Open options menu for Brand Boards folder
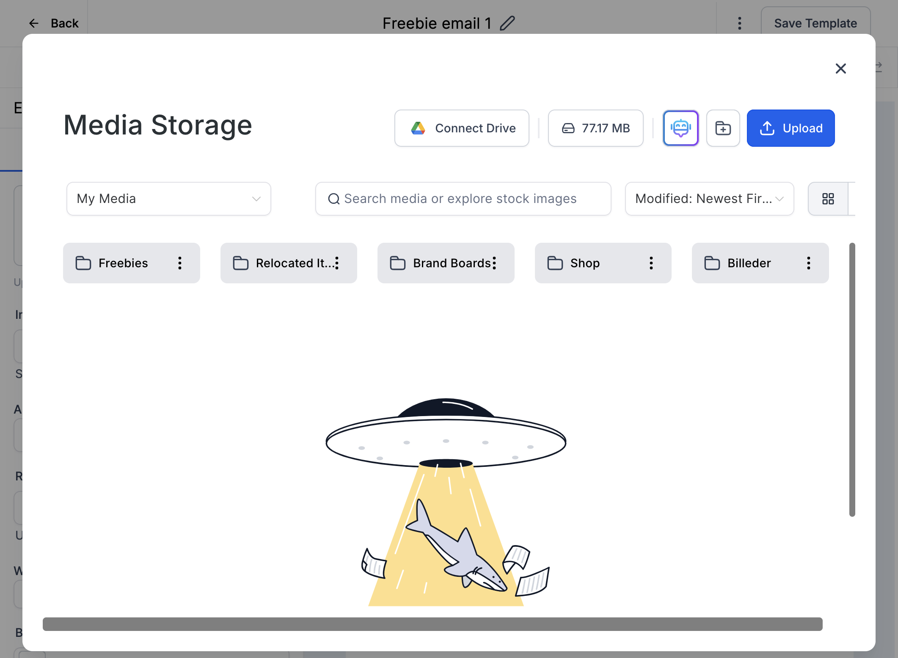The height and width of the screenshot is (658, 898). coord(494,263)
